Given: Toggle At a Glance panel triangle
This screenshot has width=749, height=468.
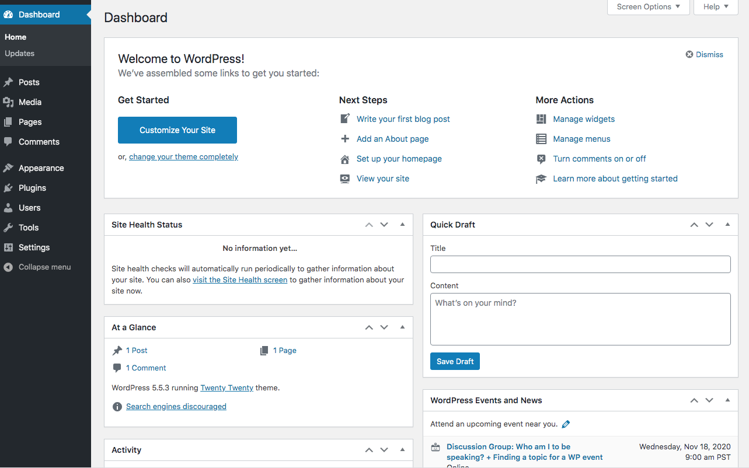Looking at the screenshot, I should (402, 327).
